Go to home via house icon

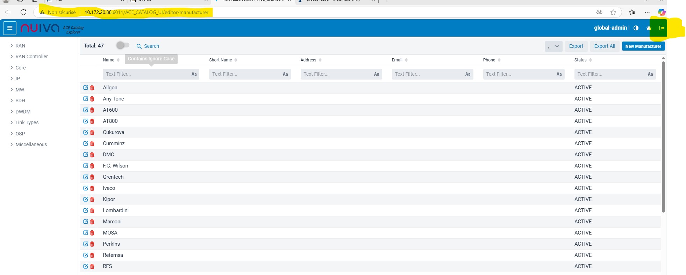[x=649, y=28]
